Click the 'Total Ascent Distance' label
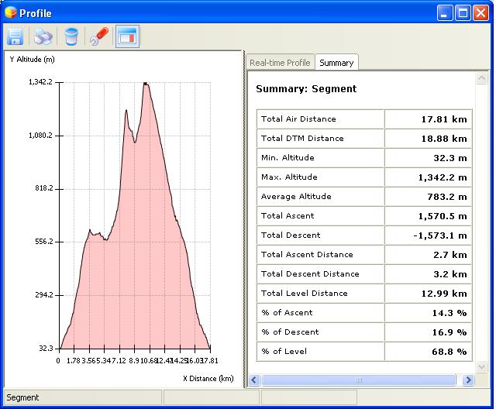Image resolution: width=496 pixels, height=409 pixels. pos(307,254)
